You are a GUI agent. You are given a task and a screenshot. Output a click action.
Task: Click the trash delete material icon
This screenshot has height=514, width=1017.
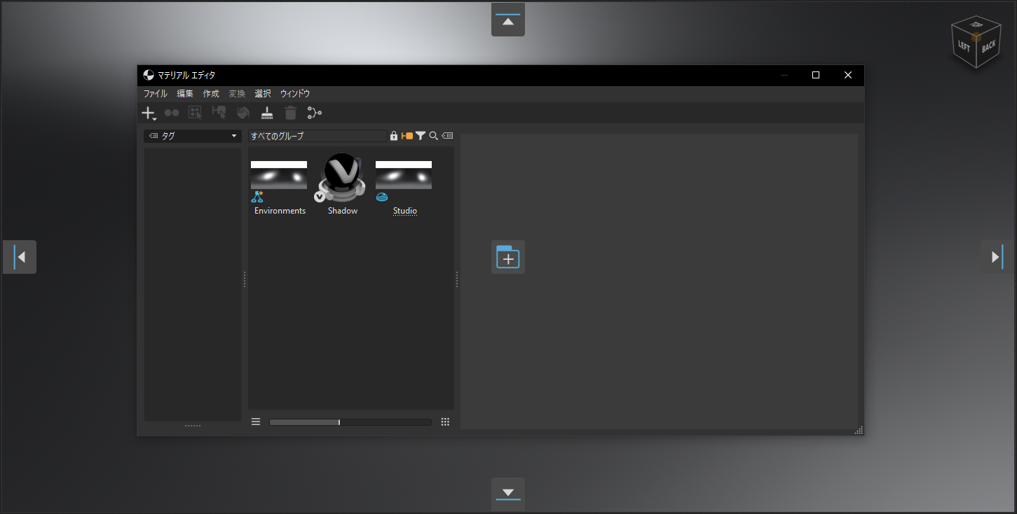tap(291, 113)
